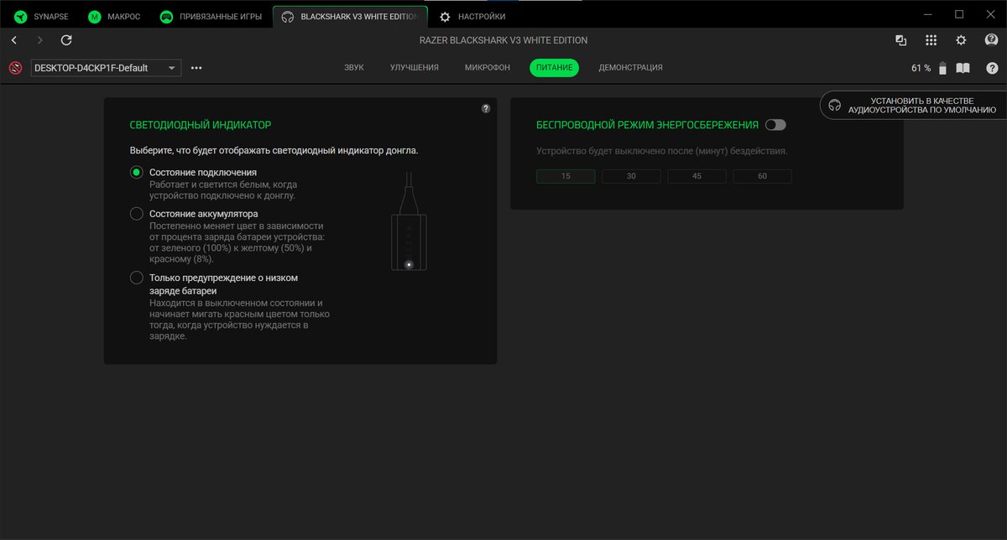Click the help icon in LED indicator panel

tap(486, 109)
